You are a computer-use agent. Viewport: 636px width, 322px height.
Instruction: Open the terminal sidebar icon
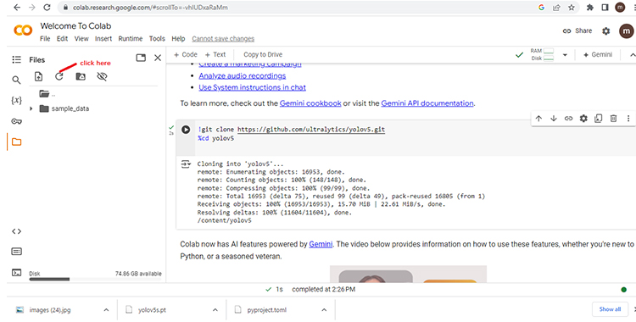[16, 273]
